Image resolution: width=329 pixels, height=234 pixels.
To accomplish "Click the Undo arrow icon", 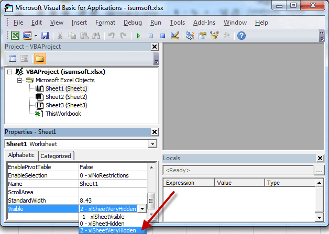I will click(112, 36).
